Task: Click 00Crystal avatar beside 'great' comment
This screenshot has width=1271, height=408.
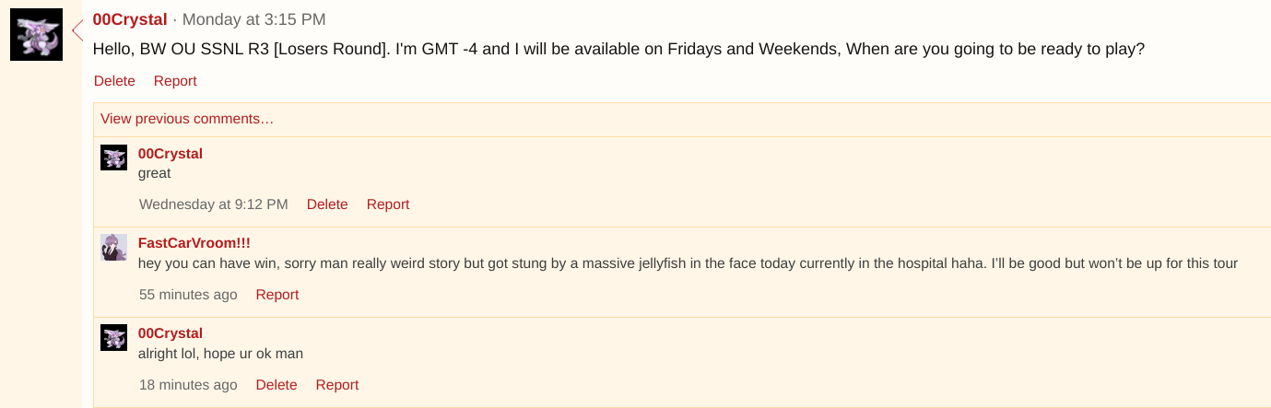Action: tap(113, 157)
